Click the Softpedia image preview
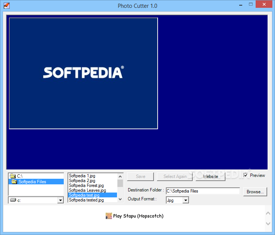Screen dimensions: 275x235 (83, 73)
